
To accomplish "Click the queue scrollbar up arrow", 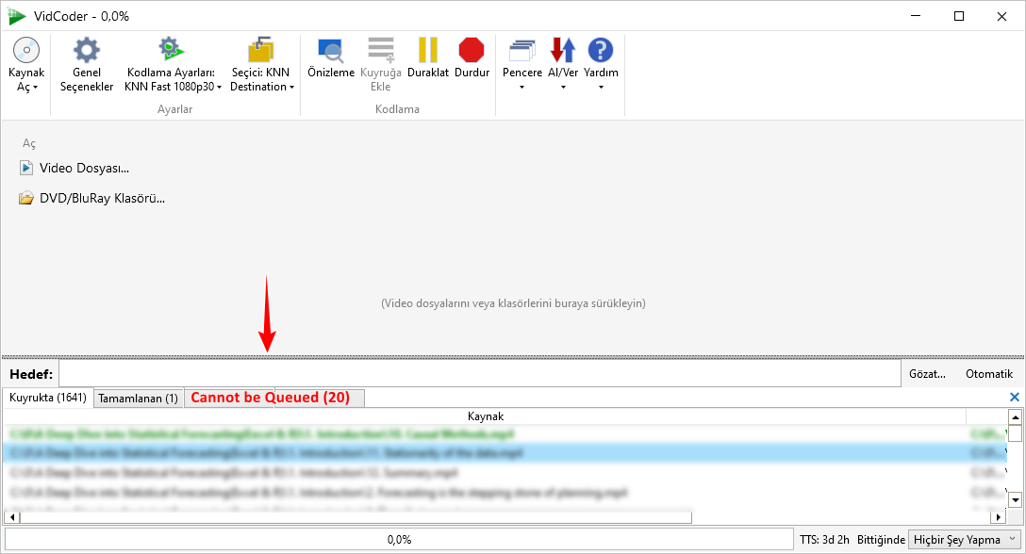I will click(x=1015, y=417).
